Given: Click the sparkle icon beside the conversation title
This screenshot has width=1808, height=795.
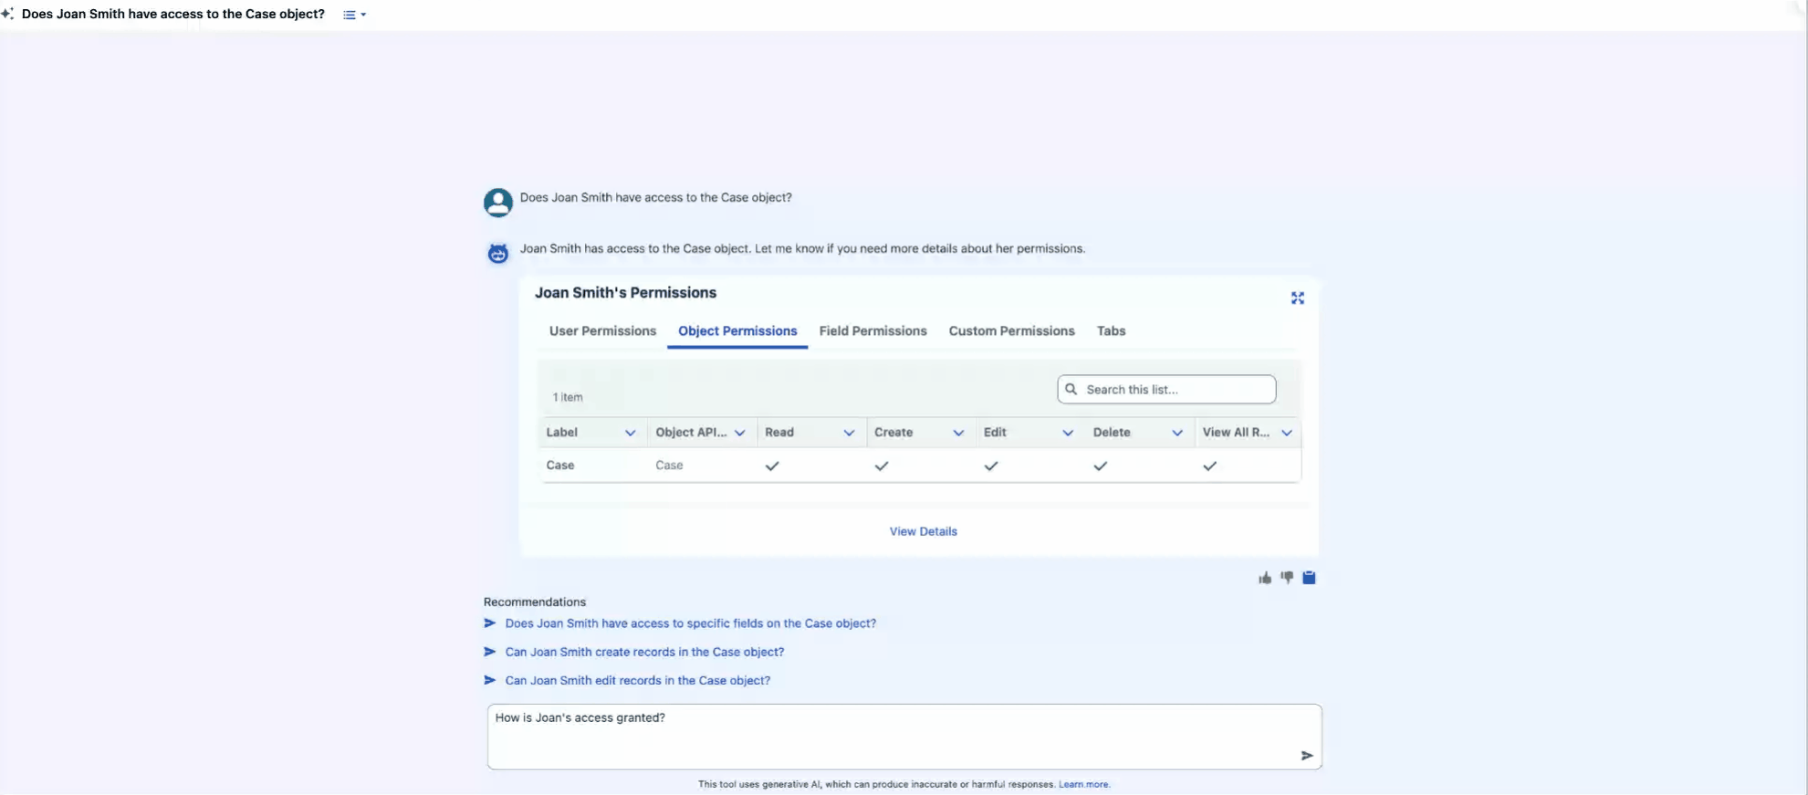Looking at the screenshot, I should pos(7,14).
